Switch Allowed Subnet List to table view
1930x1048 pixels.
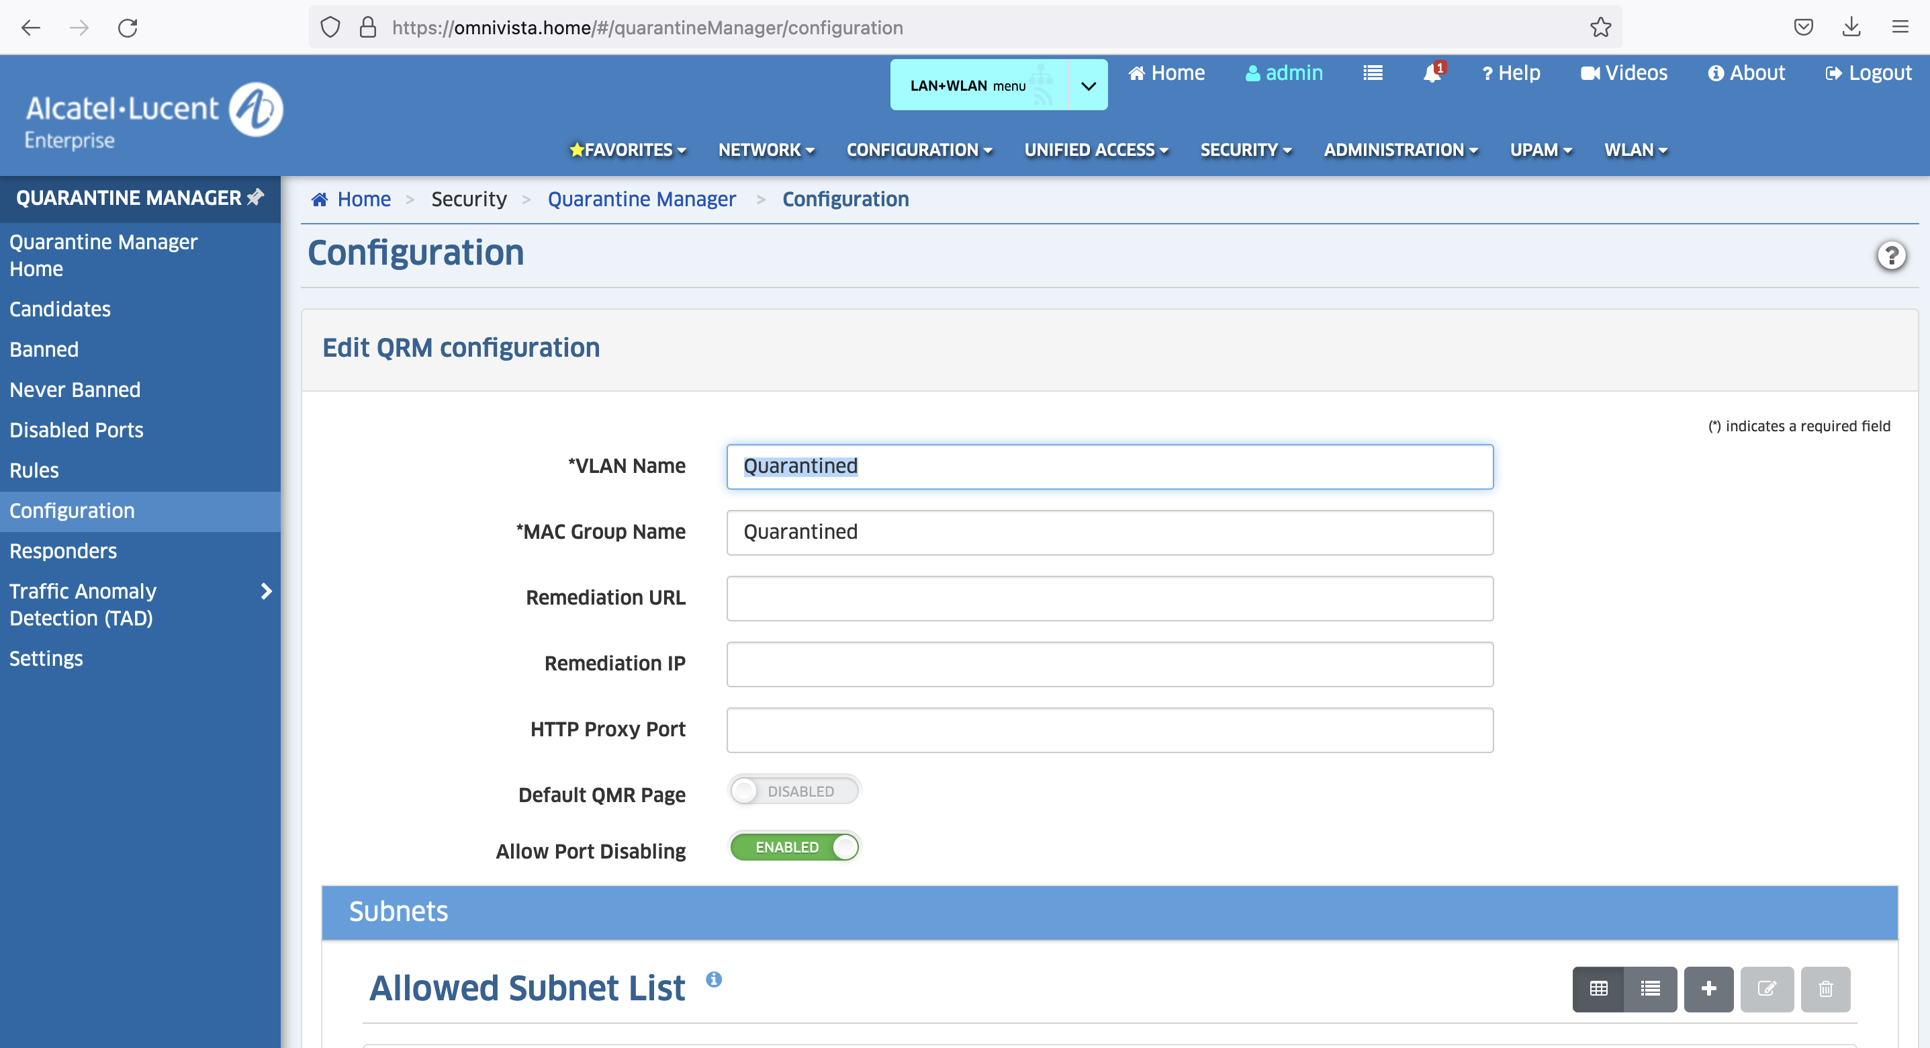[1598, 989]
